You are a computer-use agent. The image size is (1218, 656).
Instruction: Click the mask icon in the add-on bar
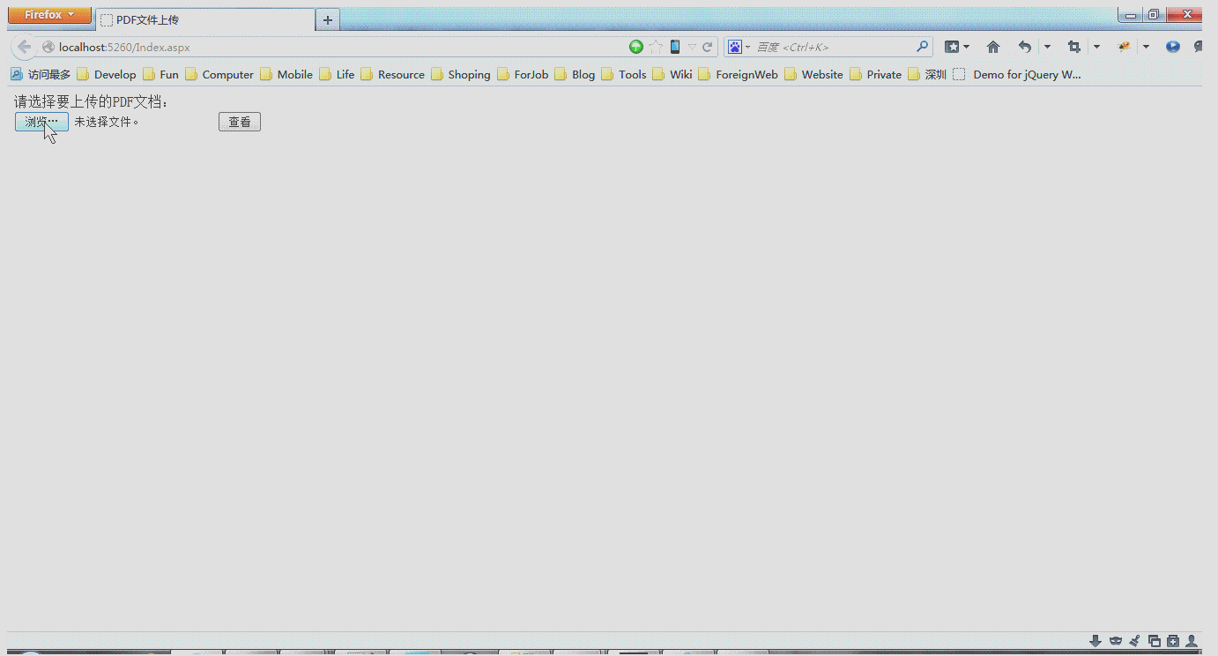[1116, 641]
